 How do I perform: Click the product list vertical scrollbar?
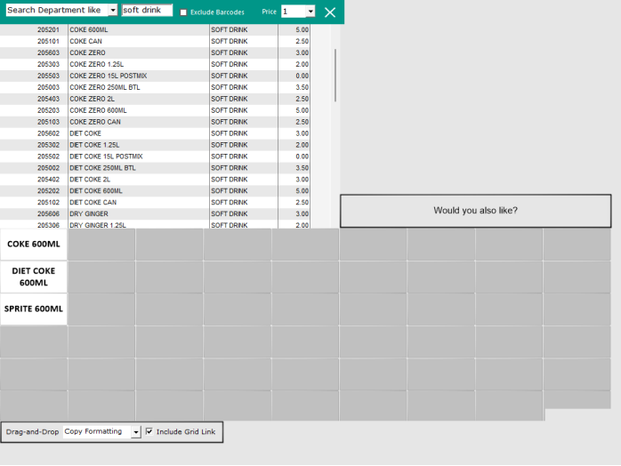click(335, 76)
